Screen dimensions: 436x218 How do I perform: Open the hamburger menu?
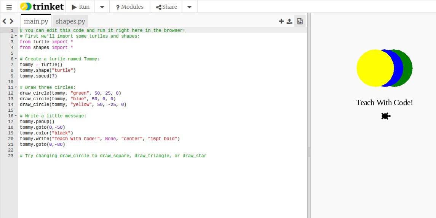point(9,7)
